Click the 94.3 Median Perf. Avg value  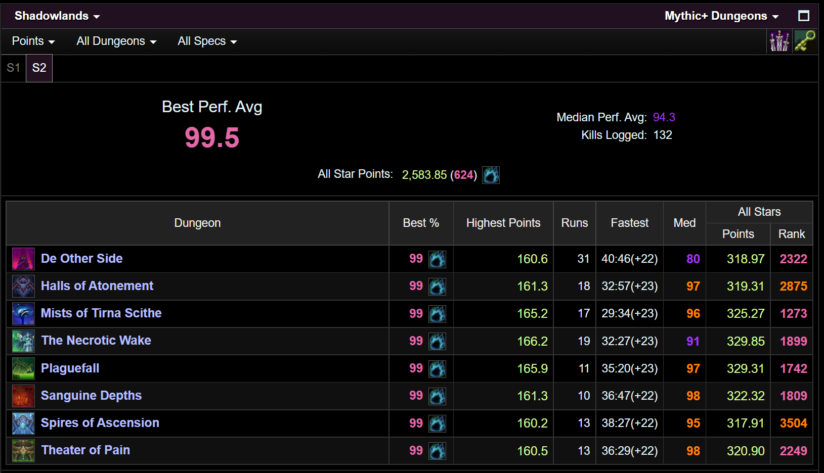pyautogui.click(x=664, y=117)
